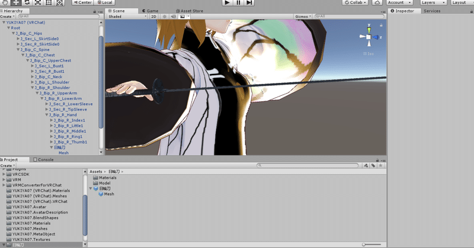Select the combined Transform tool

click(x=60, y=2)
